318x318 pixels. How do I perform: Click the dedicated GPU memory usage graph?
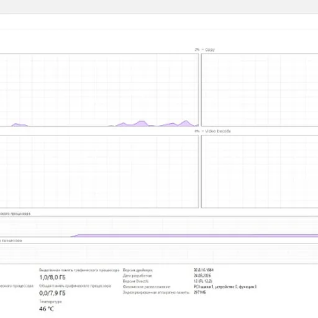tap(159, 227)
